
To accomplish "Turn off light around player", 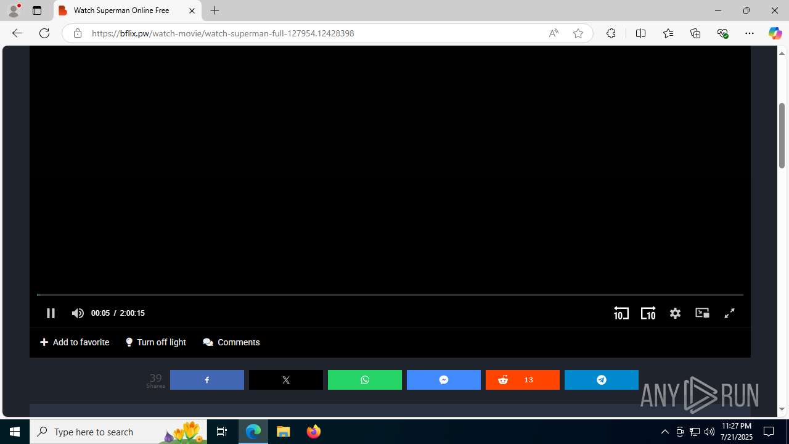I will tap(156, 342).
